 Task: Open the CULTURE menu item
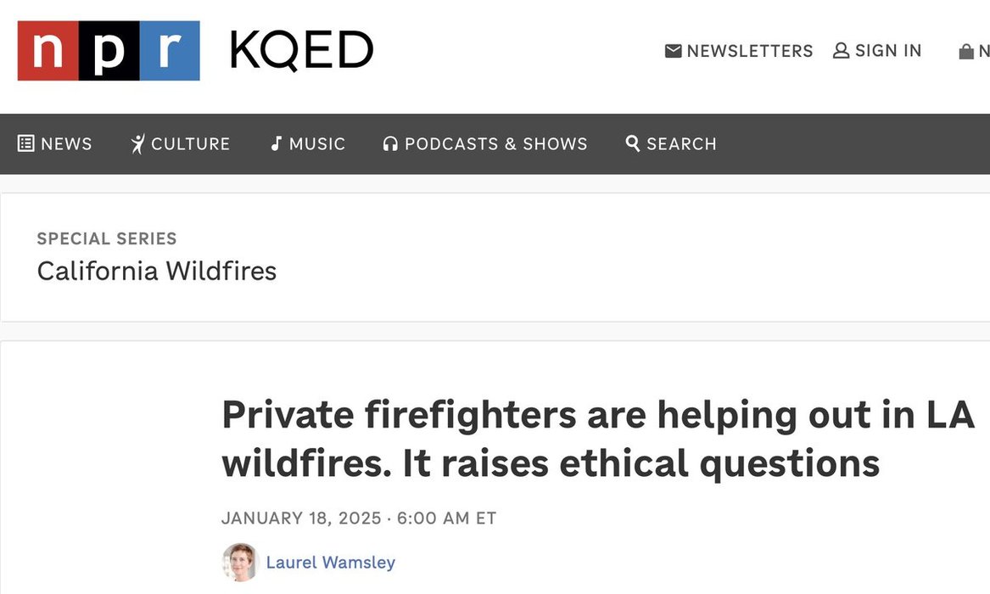pos(190,144)
